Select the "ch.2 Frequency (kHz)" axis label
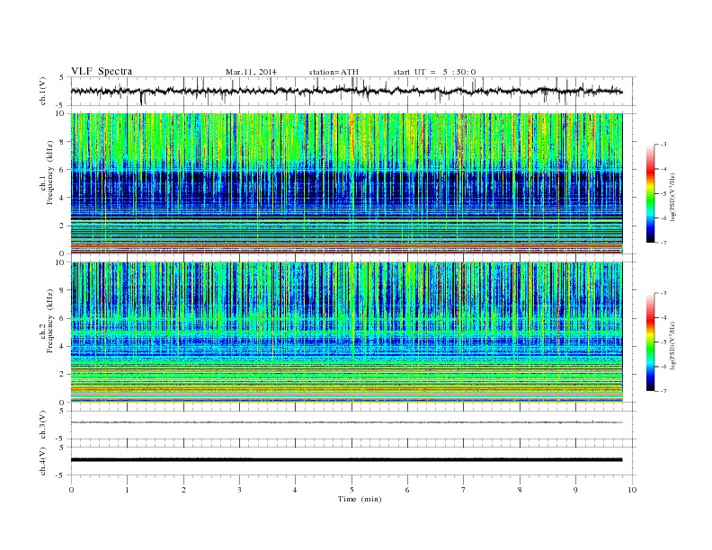Screen dimensions: 712x550 point(47,321)
